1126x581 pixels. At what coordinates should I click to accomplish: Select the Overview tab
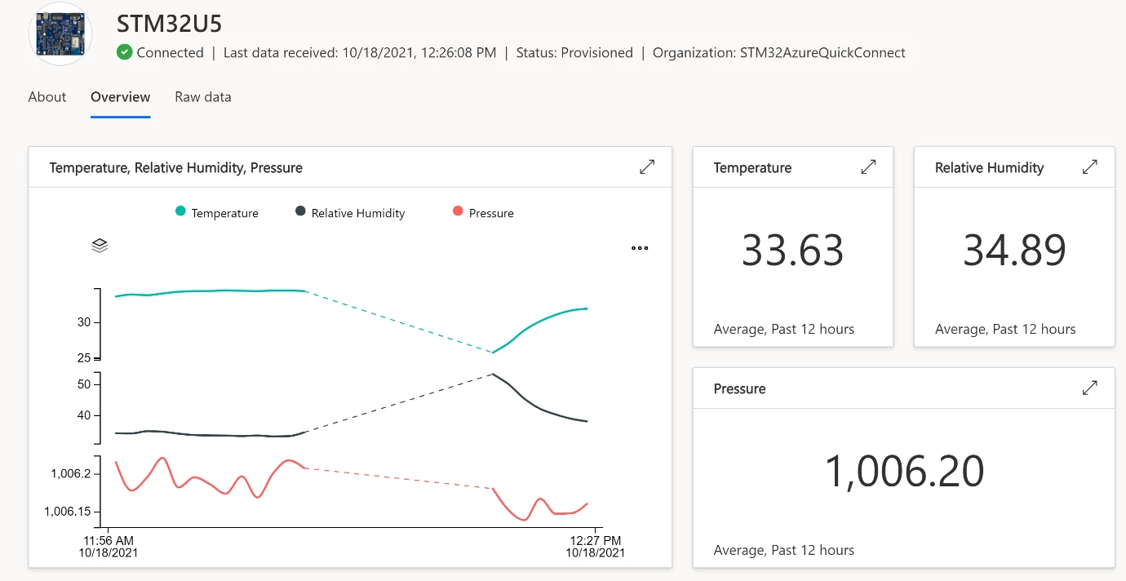(121, 97)
